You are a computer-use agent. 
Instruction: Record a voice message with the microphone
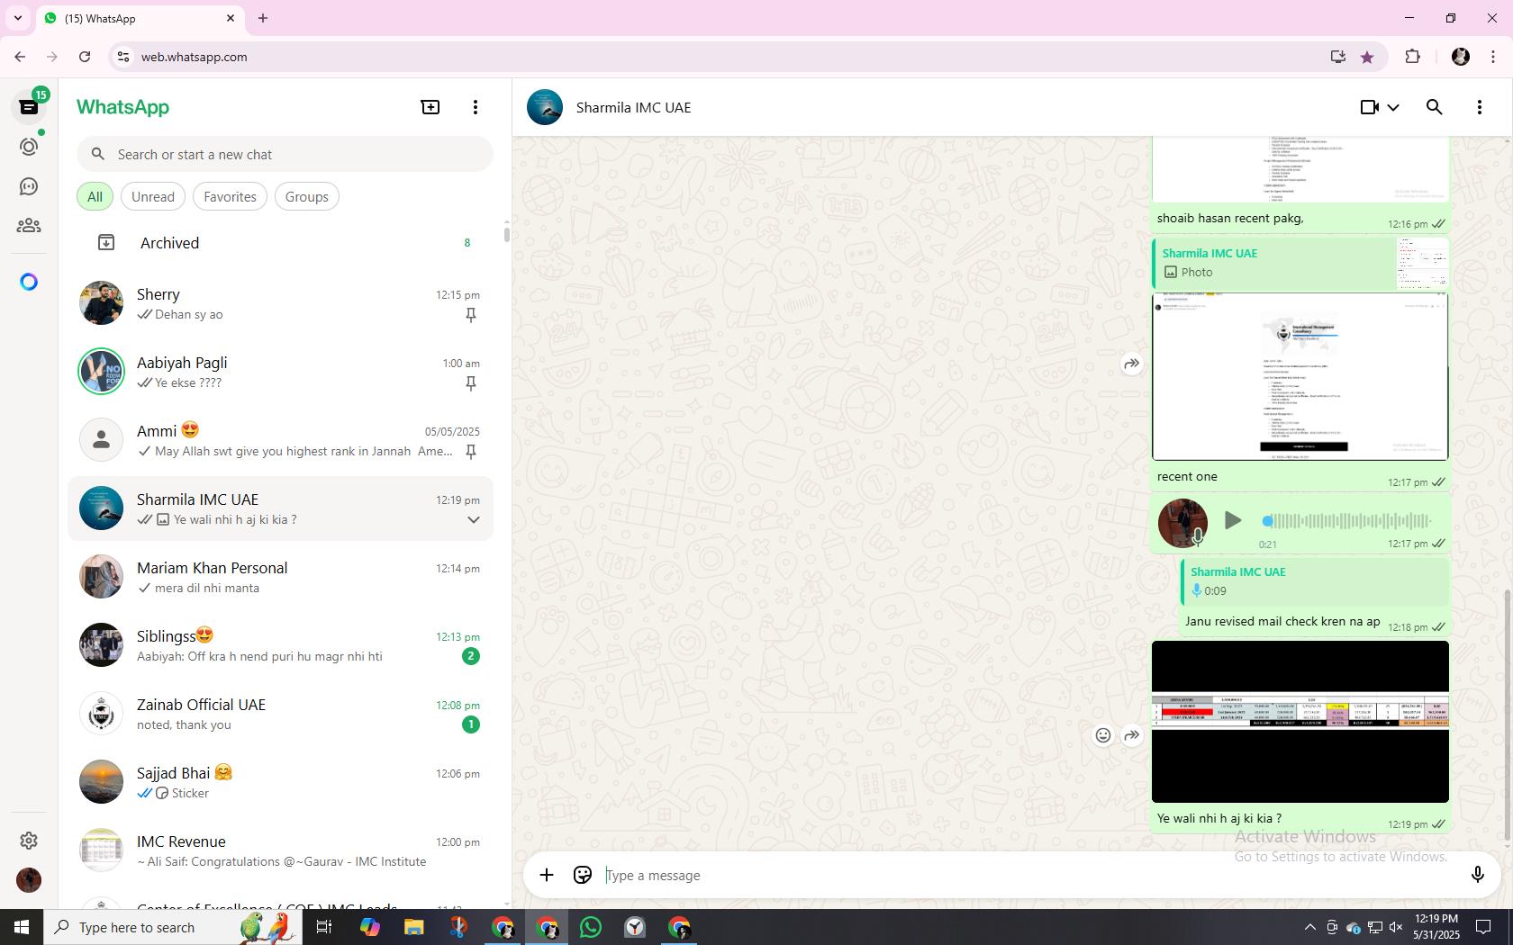[x=1477, y=875]
